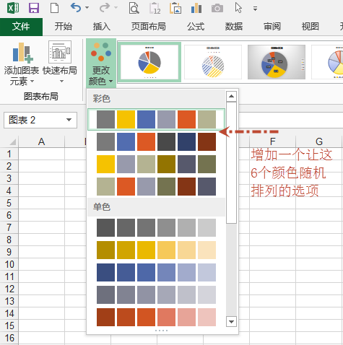Choose the third colorful palette starting with yellow
This screenshot has height=345, width=343.
156,164
